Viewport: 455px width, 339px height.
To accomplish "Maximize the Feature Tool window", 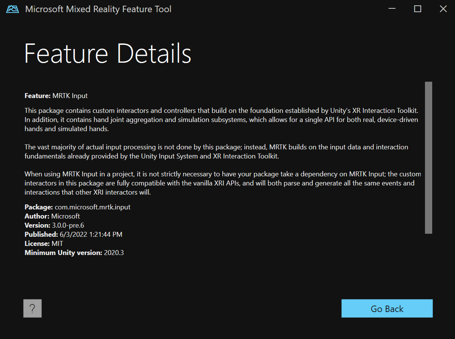I will click(417, 9).
